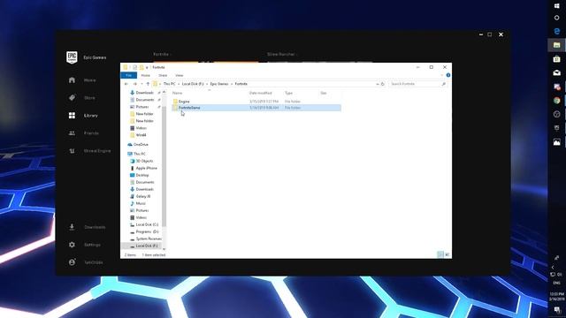
Task: Click navigation pane scrollbar up arrow
Action: (x=164, y=92)
